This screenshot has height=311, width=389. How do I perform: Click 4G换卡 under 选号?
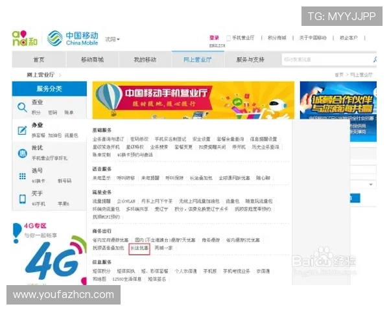pos(38,181)
